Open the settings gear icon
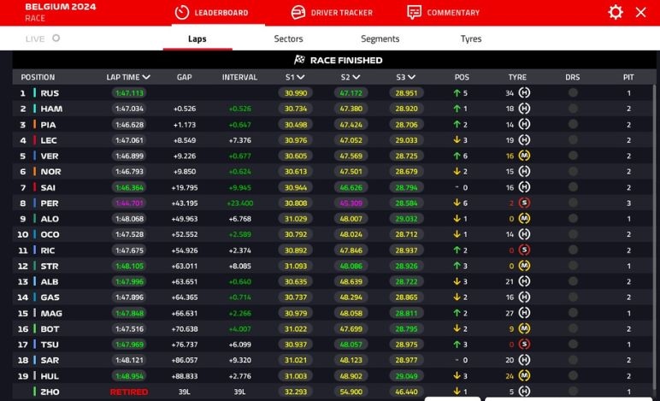Image resolution: width=660 pixels, height=401 pixels. pos(616,12)
